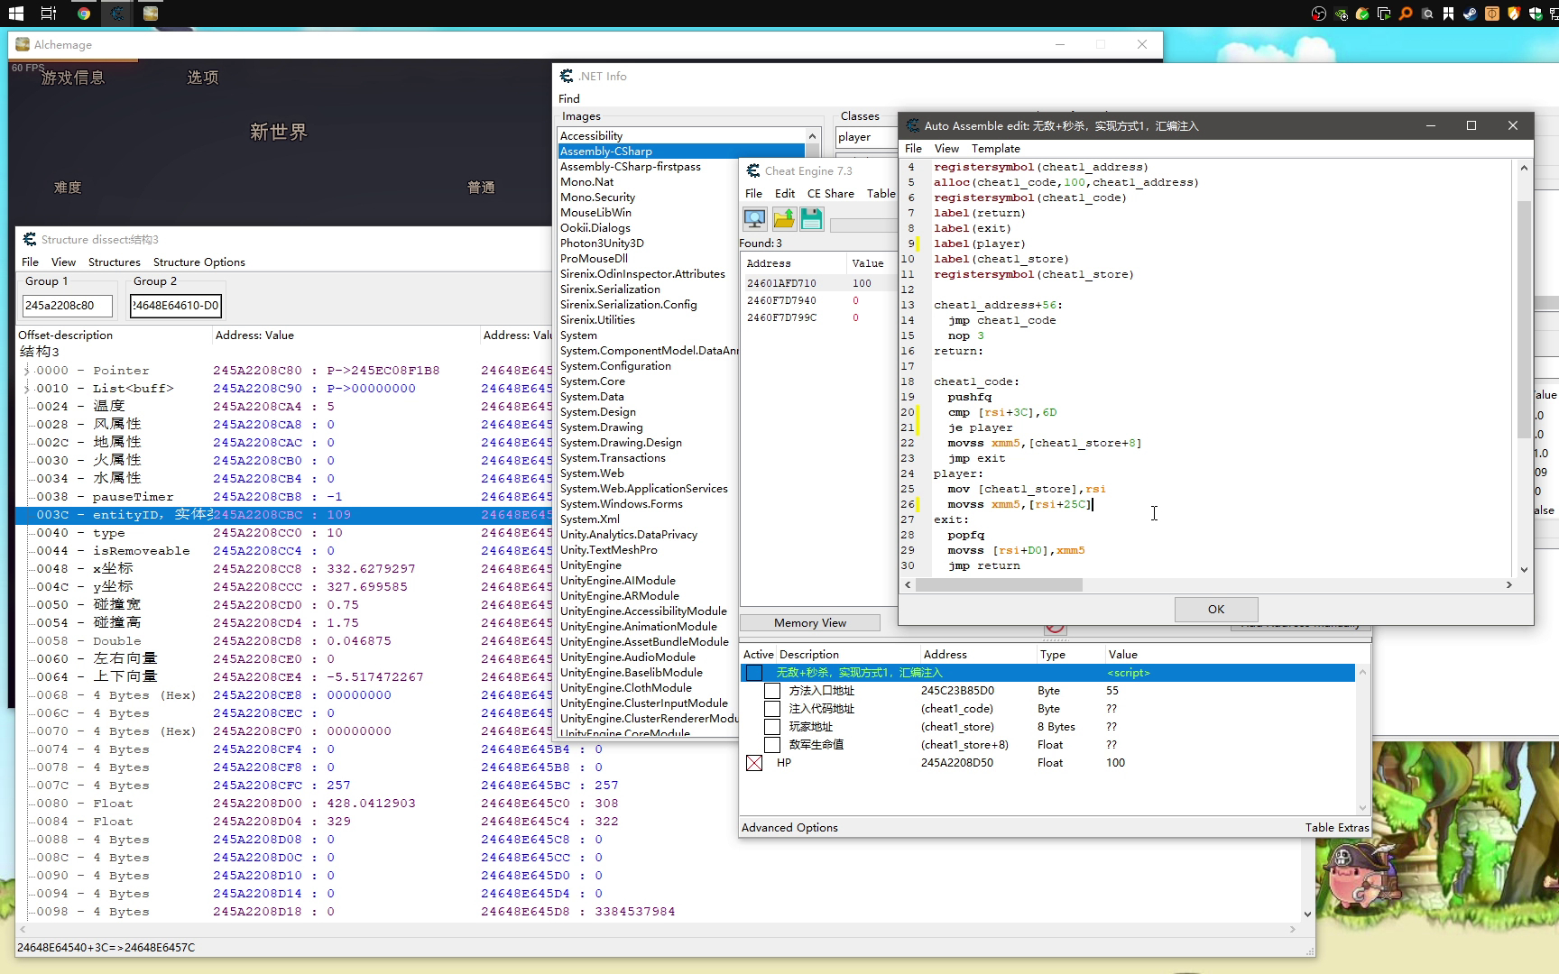Toggle checkbox for 敌军生命值 entry

(x=772, y=745)
